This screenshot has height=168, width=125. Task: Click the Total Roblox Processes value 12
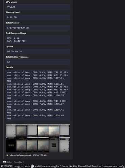pos(8,62)
